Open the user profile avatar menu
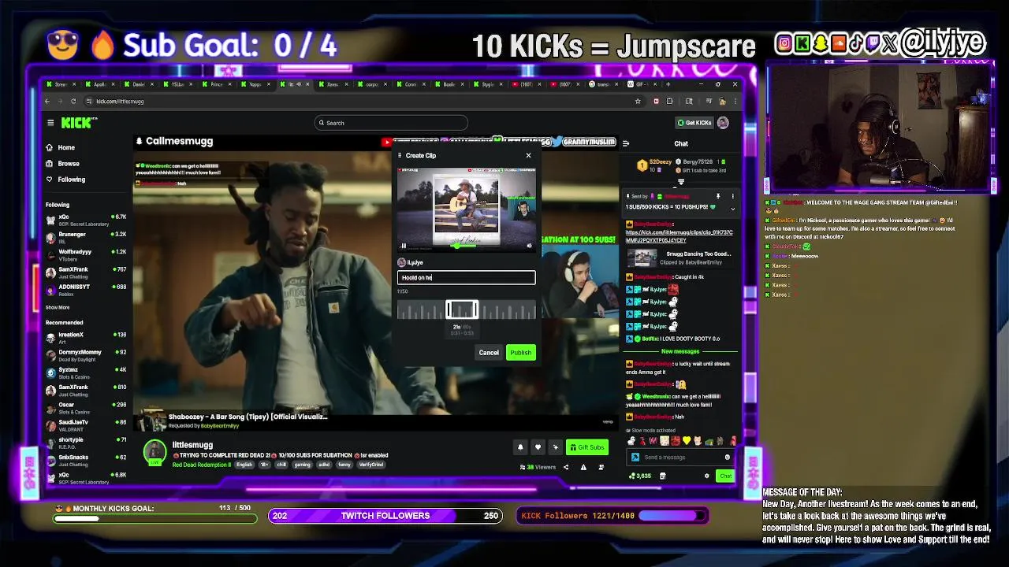This screenshot has height=567, width=1009. pos(723,123)
